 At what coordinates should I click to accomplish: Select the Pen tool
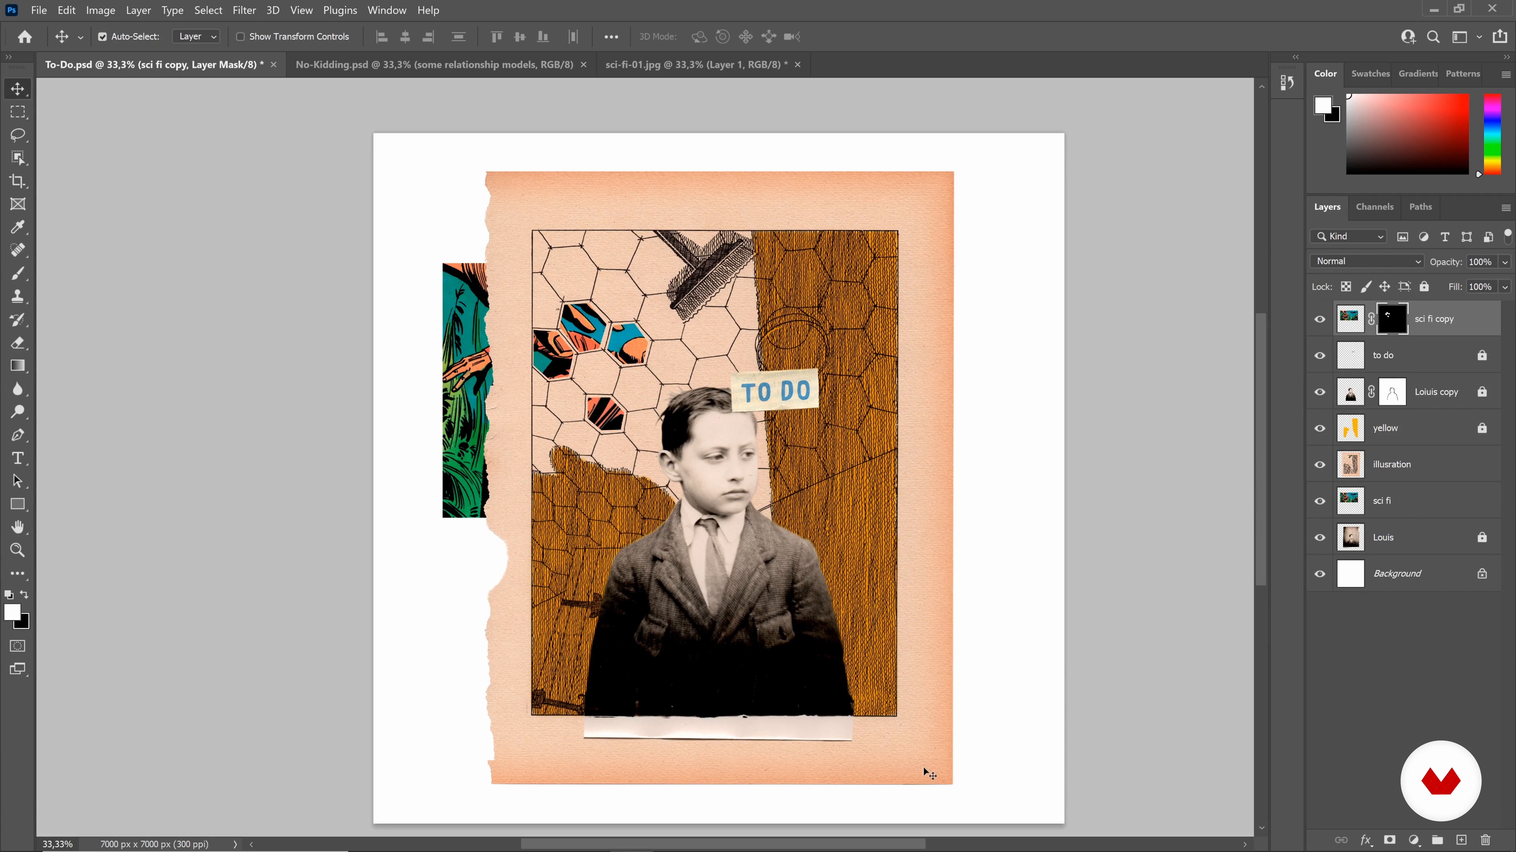point(18,435)
